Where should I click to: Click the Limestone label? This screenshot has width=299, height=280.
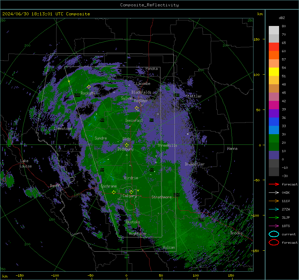(63, 129)
